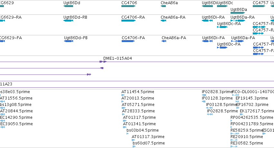Select the CG6629-PA protein label
The height and width of the screenshot is (148, 274).
tap(11, 38)
